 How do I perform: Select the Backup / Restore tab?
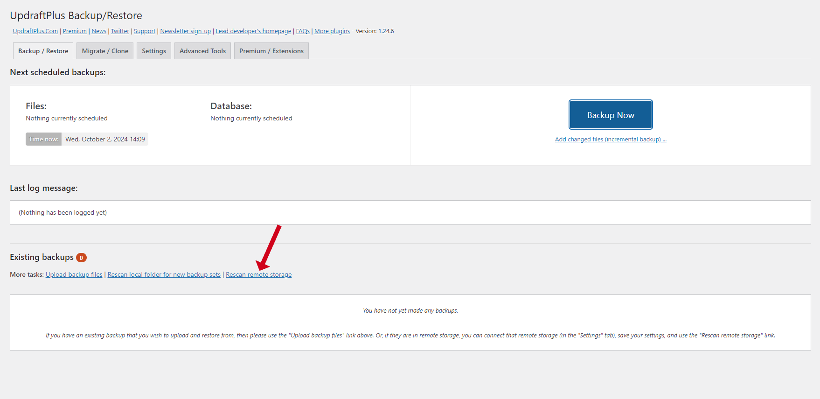click(43, 51)
